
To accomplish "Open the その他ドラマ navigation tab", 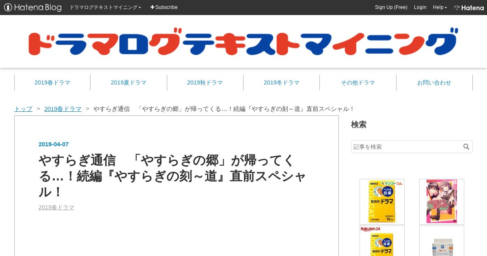I will [x=358, y=82].
